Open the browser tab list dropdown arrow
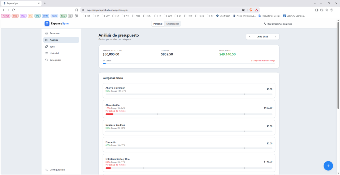The height and width of the screenshot is (175, 340). pyautogui.click(x=315, y=3)
